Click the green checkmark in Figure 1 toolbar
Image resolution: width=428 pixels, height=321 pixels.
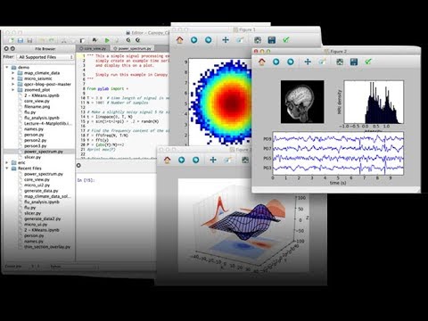(286, 40)
